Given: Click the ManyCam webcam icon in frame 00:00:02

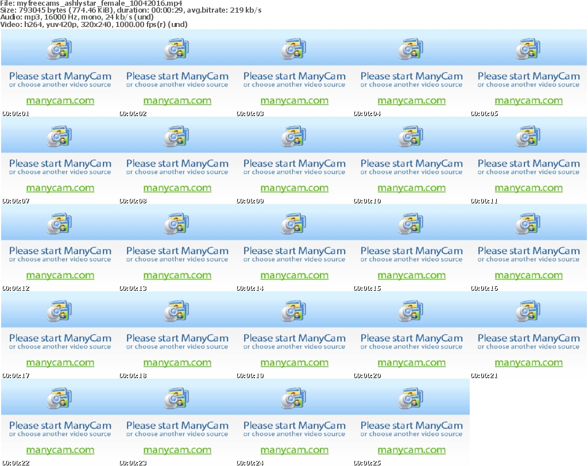Looking at the screenshot, I should tap(176, 49).
